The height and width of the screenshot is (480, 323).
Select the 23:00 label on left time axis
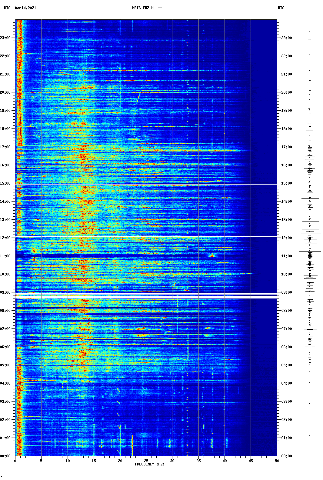[5, 38]
